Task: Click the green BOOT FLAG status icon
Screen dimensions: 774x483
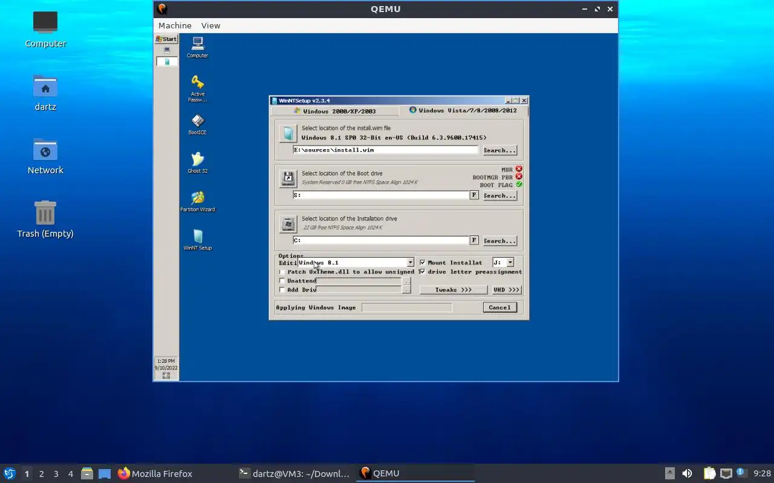Action: (x=519, y=185)
